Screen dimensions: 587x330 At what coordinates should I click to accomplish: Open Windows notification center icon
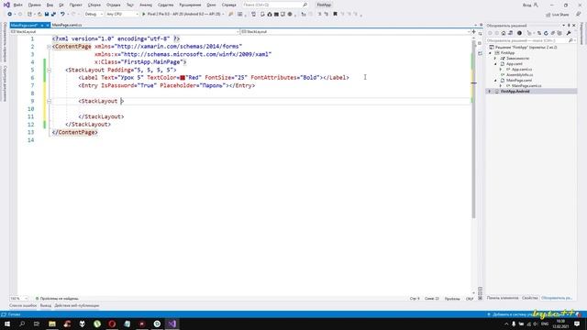[x=577, y=324]
